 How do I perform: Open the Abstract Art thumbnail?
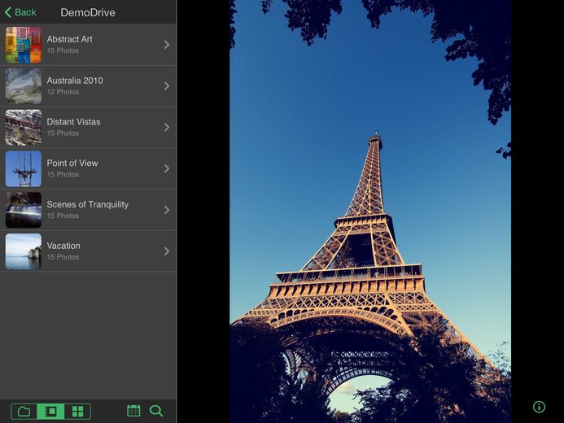point(24,45)
